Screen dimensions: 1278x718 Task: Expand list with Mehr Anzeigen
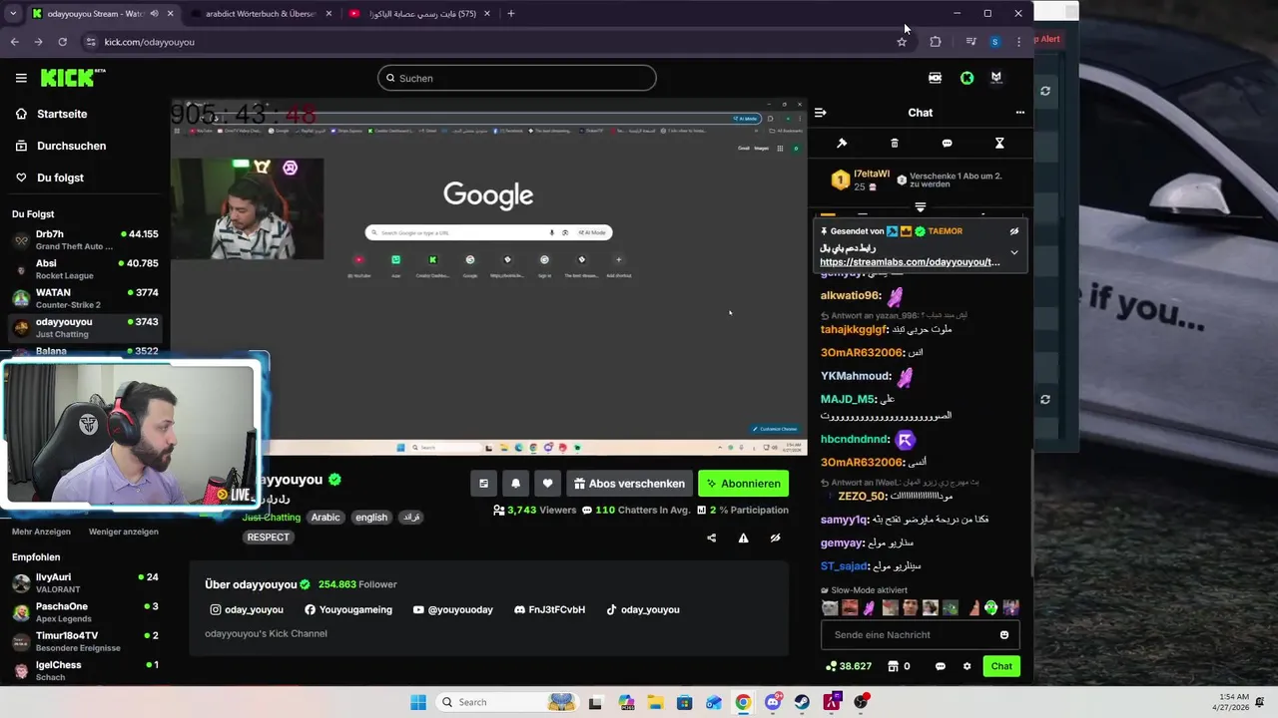click(41, 532)
